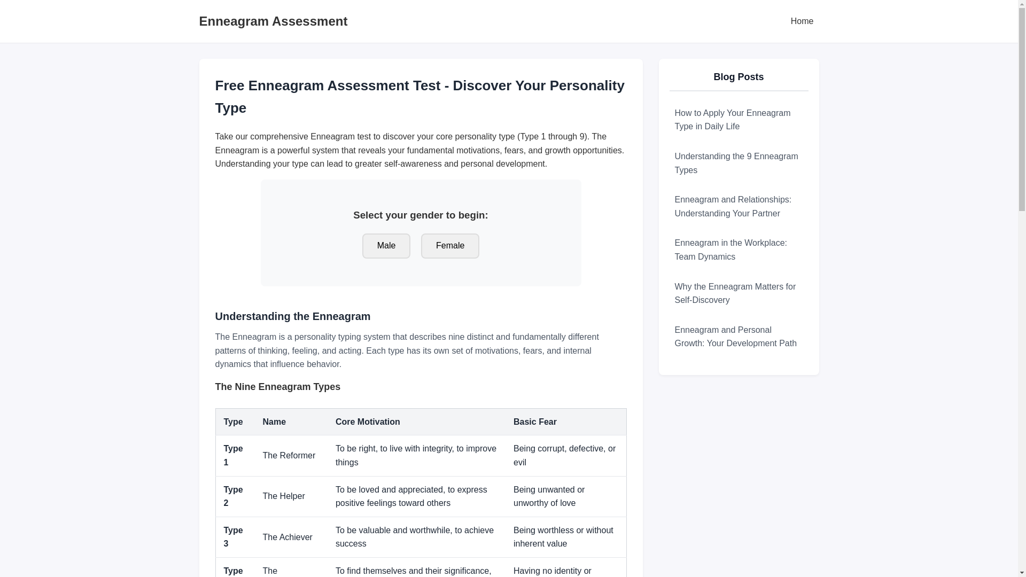
Task: Click the Blog Posts sidebar heading
Action: [739, 77]
